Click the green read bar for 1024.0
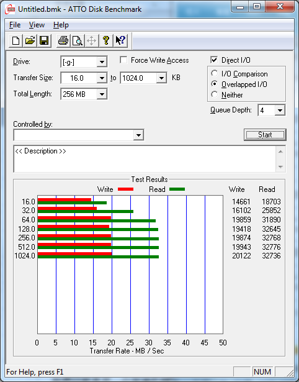Viewport: 299px width, 382px height. point(98,257)
